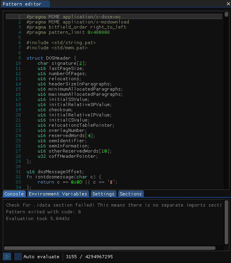The height and width of the screenshot is (263, 231).
Task: Click the reservedWords[4] field
Action: [x=66, y=135]
